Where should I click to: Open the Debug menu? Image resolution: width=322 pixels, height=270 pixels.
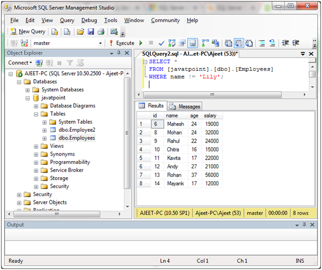pyautogui.click(x=89, y=21)
